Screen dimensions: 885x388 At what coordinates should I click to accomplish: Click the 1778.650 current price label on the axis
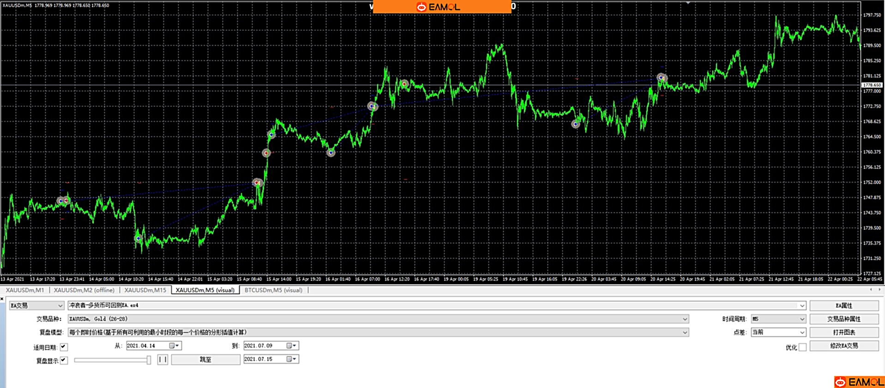pyautogui.click(x=872, y=85)
